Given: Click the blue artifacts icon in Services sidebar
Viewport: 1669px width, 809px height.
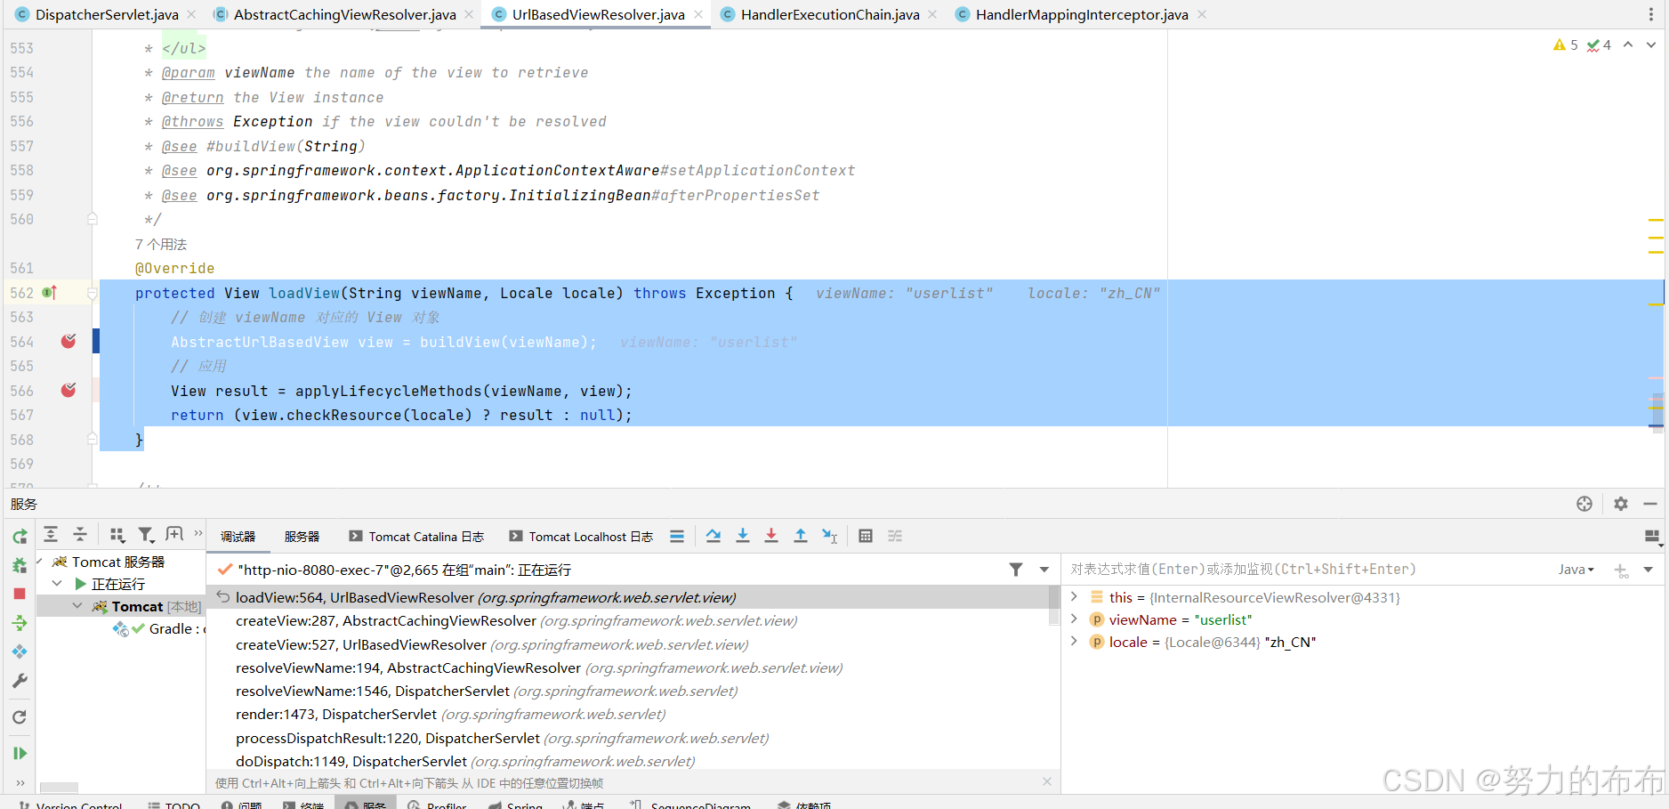Looking at the screenshot, I should click(x=20, y=651).
